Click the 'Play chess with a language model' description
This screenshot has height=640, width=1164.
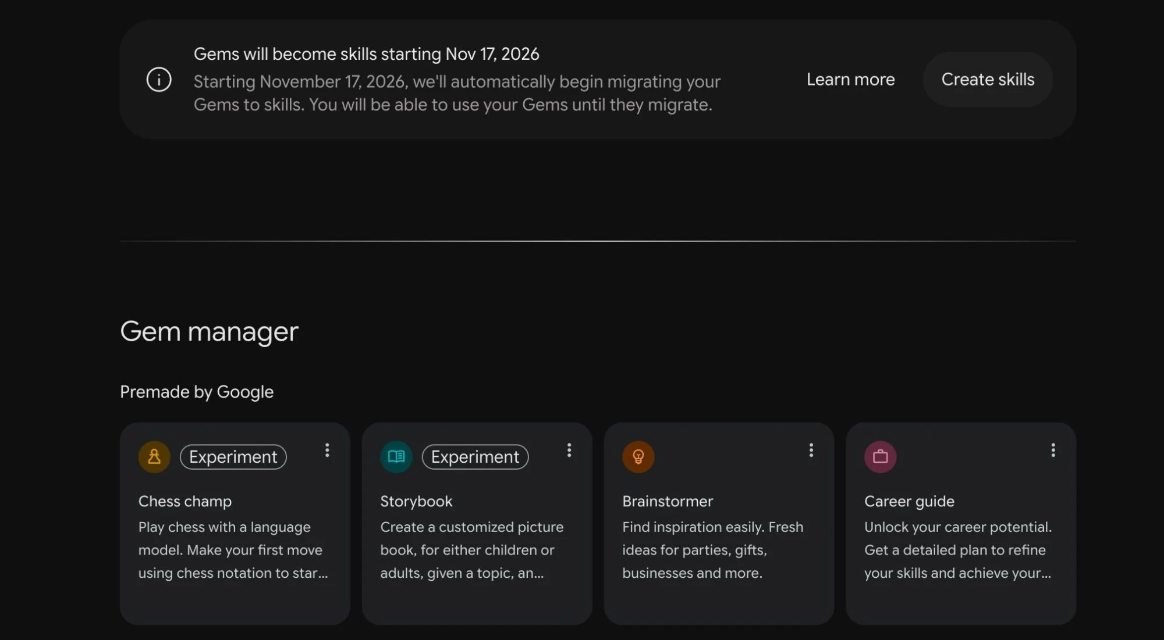pos(233,550)
